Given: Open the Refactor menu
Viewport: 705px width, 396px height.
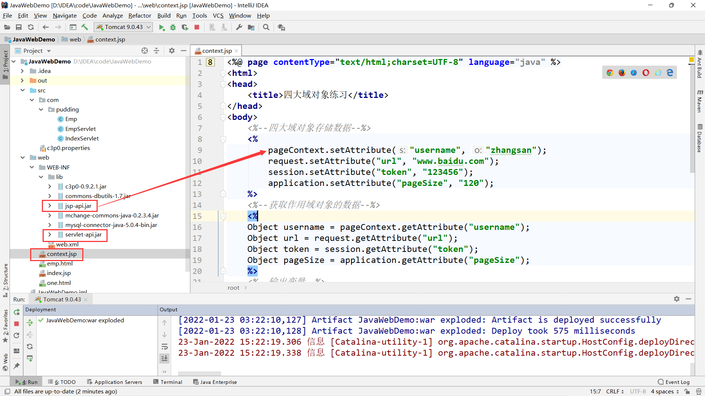Looking at the screenshot, I should pos(140,15).
